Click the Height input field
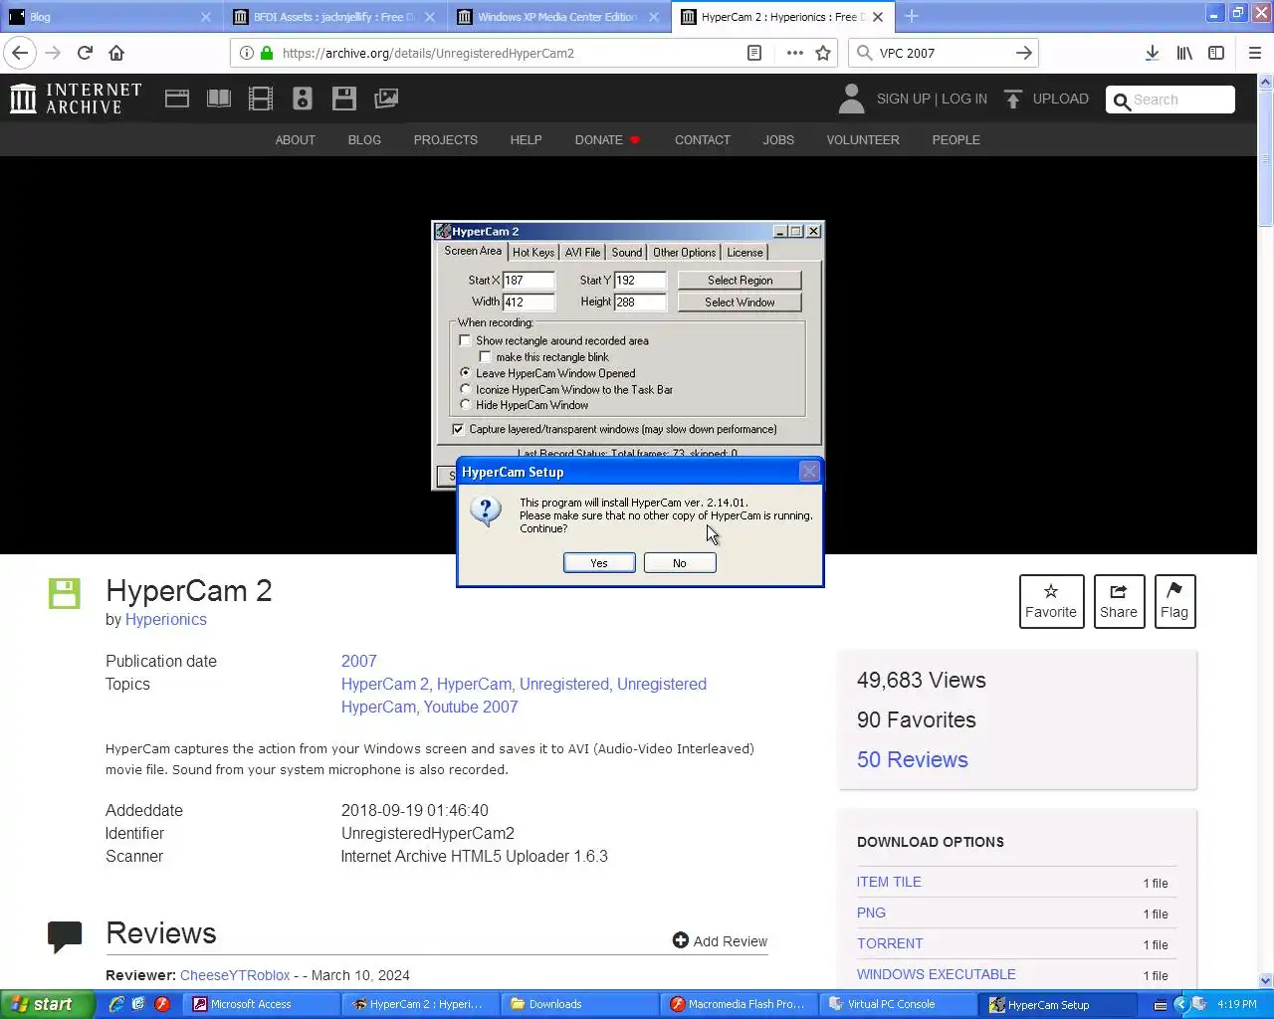Screen dimensions: 1274x1019 coord(640,303)
